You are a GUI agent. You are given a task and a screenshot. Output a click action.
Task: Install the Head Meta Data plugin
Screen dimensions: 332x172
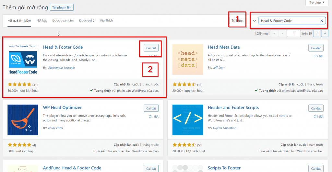316,48
